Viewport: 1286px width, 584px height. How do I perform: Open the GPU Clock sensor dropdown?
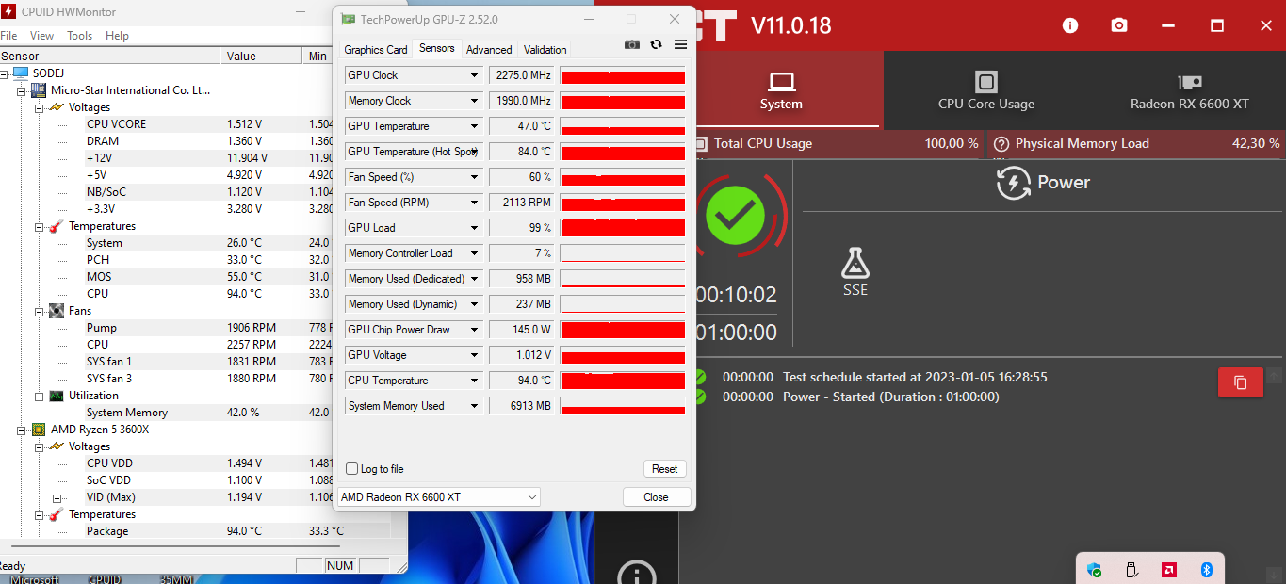pyautogui.click(x=475, y=75)
